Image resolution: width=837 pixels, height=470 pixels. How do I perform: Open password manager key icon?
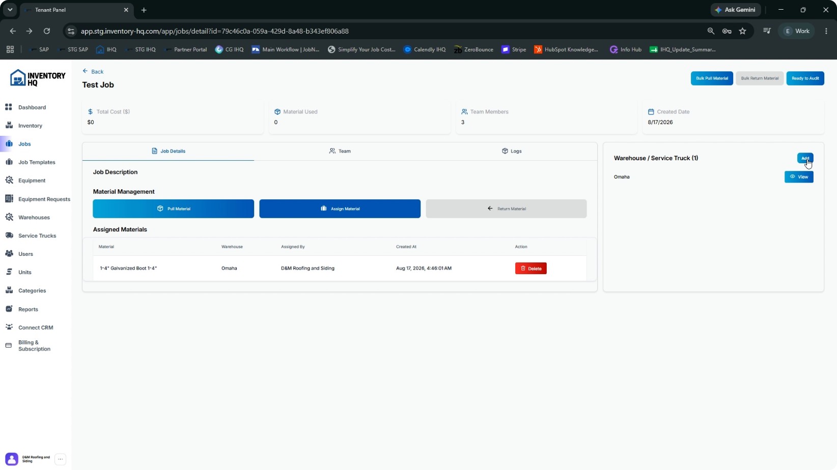[x=727, y=31]
